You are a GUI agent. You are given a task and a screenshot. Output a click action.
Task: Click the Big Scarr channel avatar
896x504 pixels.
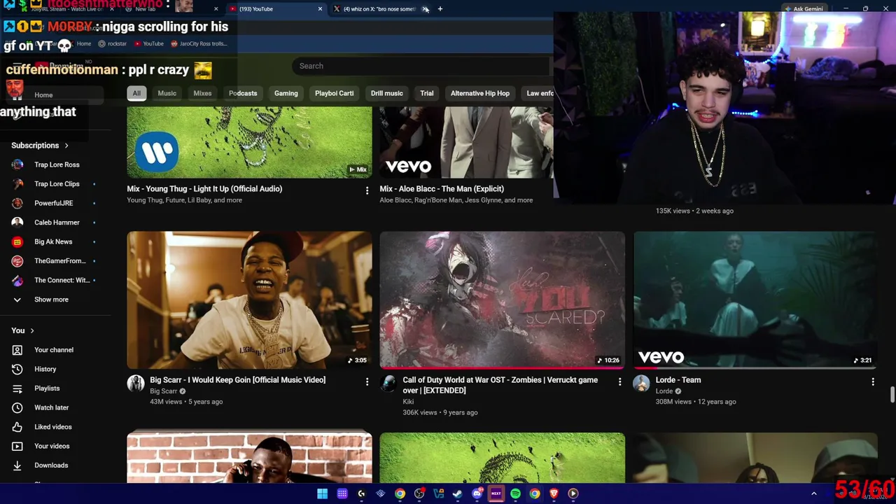pos(136,383)
